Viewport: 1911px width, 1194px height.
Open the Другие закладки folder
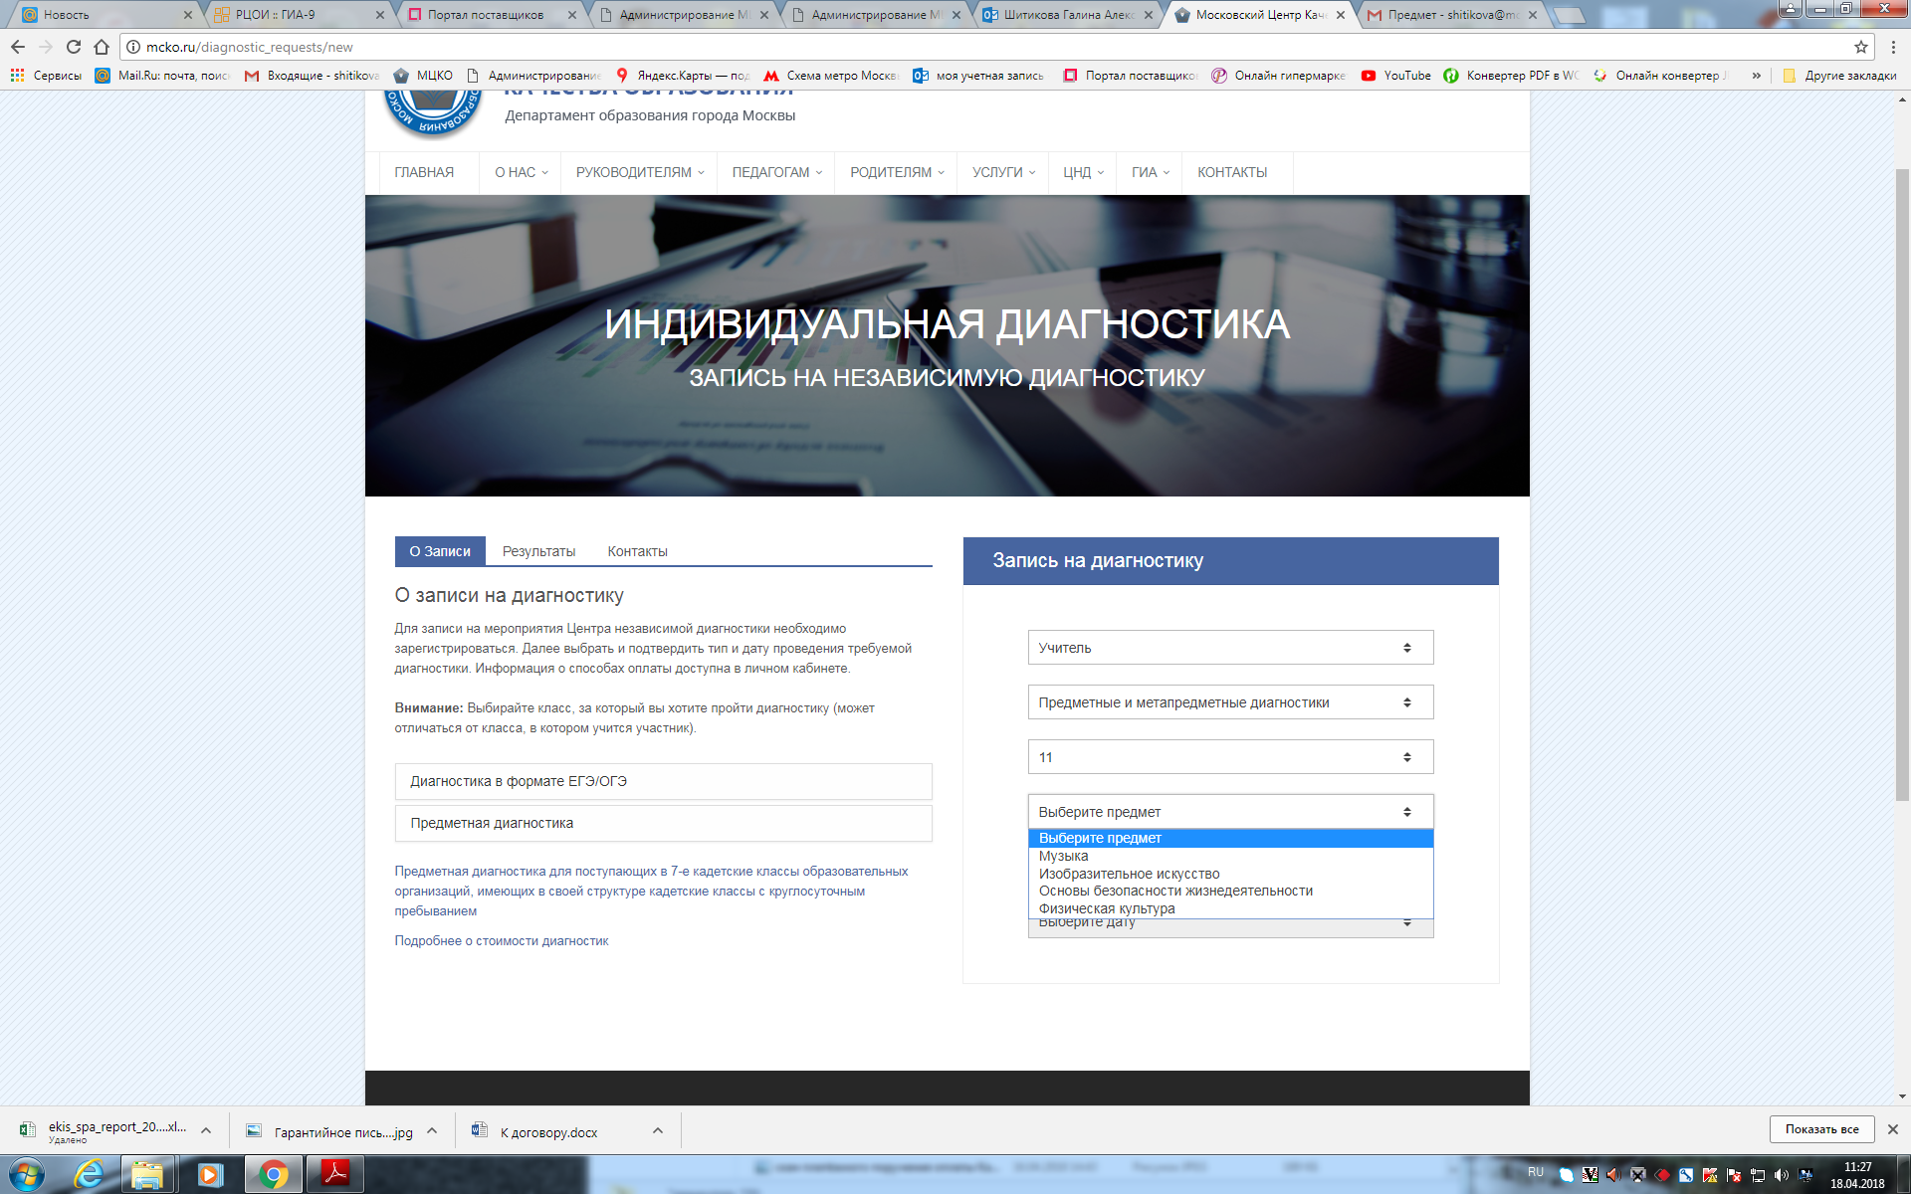pyautogui.click(x=1839, y=76)
